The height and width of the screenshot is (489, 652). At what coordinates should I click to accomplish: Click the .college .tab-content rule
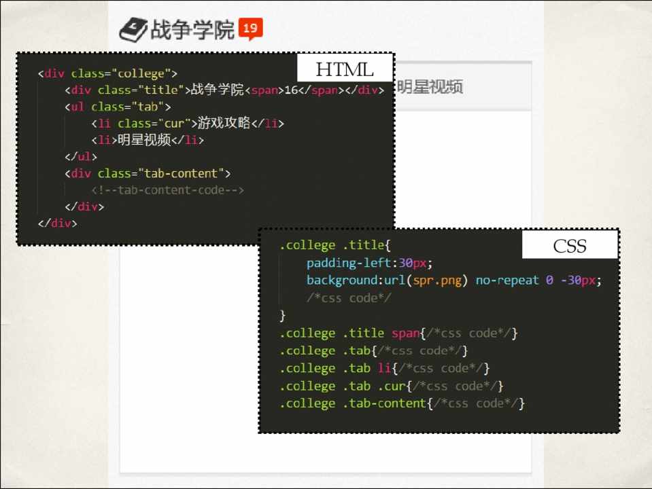click(402, 403)
